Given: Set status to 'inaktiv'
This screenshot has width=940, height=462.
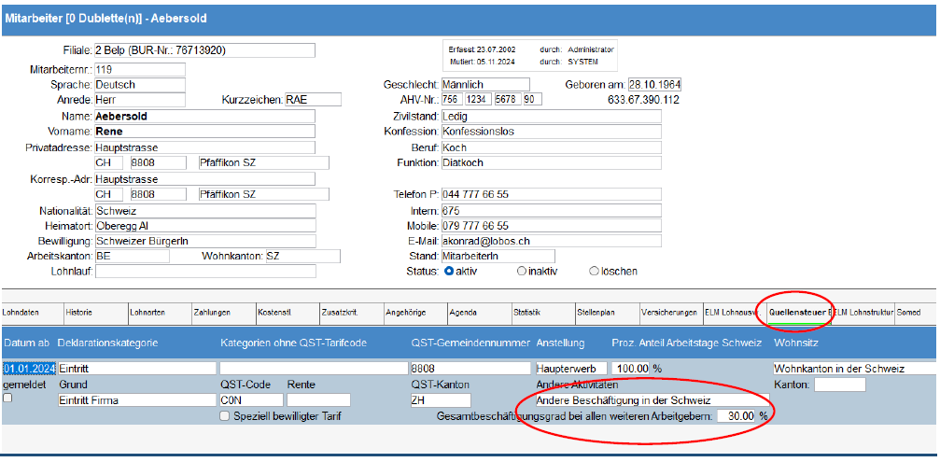Looking at the screenshot, I should (x=522, y=272).
